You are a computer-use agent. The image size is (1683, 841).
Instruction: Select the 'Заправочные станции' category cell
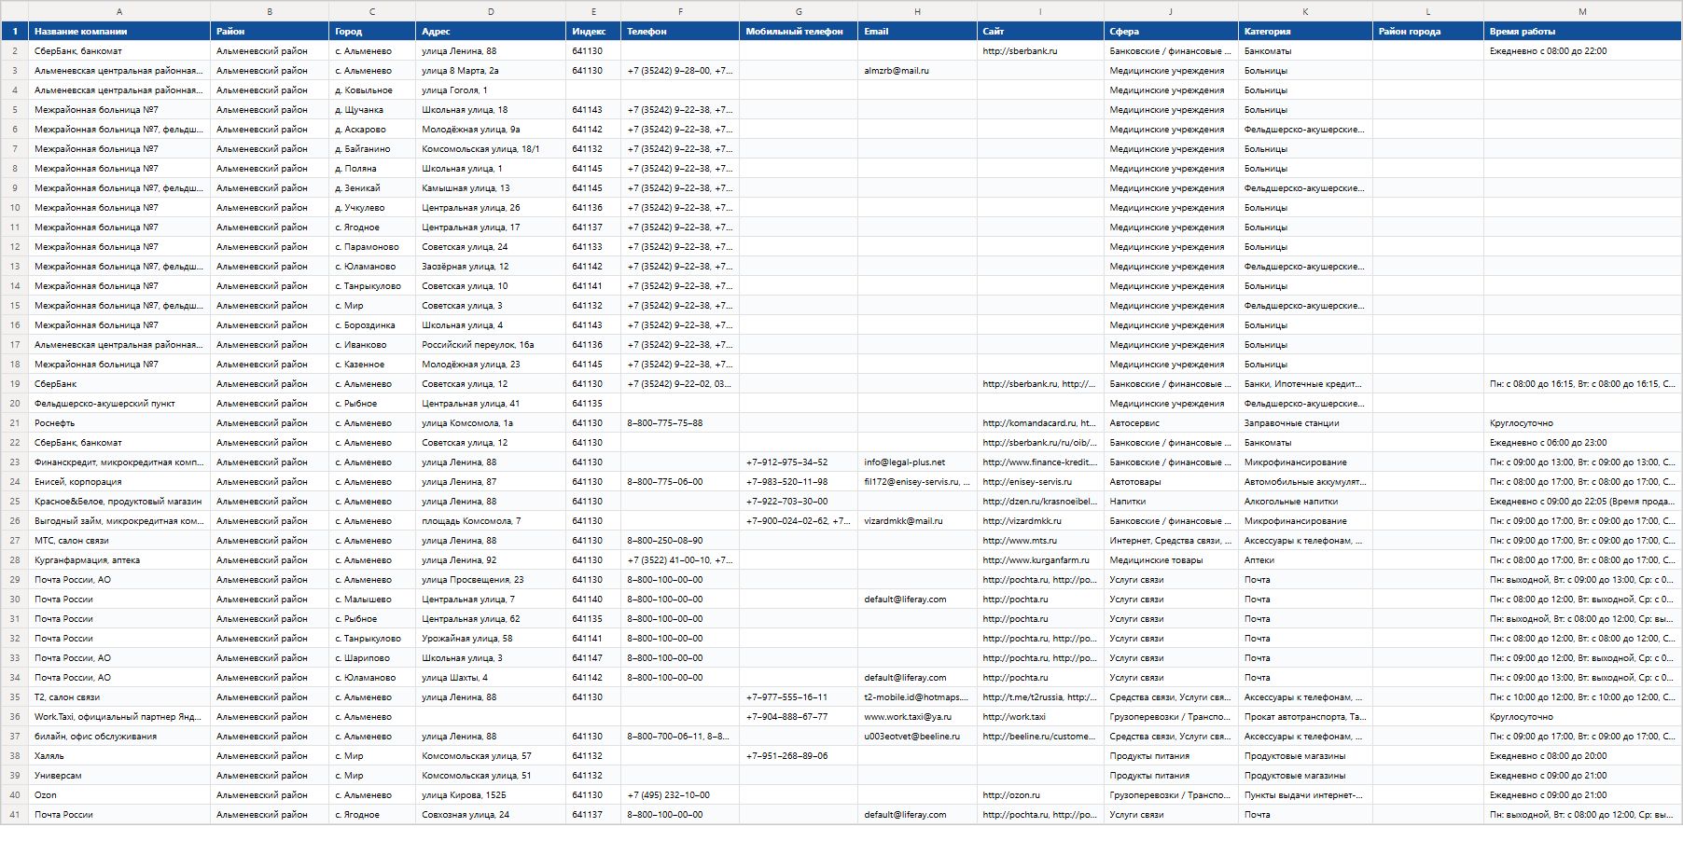(x=1305, y=423)
